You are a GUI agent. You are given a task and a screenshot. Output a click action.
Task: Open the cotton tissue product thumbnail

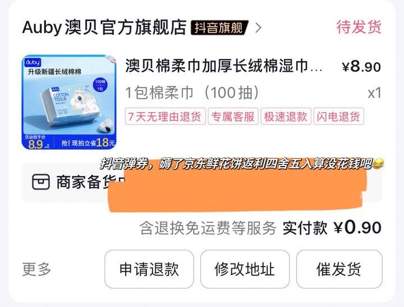point(69,102)
